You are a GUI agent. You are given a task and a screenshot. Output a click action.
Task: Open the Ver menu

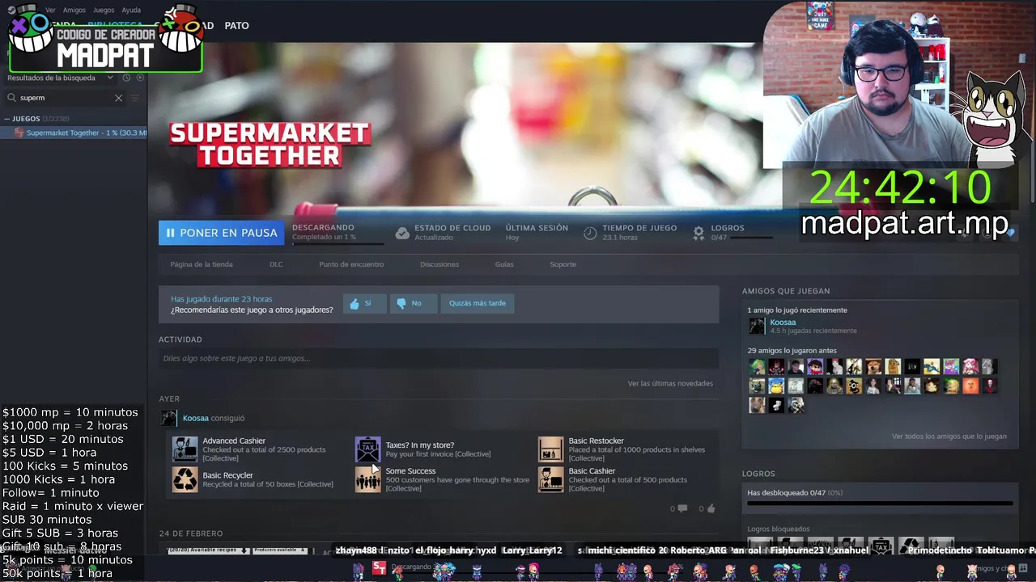[50, 11]
